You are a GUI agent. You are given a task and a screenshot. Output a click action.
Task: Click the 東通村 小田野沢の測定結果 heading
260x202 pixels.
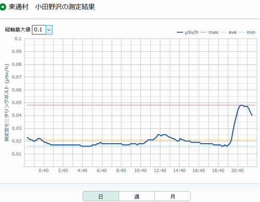[x=52, y=7]
